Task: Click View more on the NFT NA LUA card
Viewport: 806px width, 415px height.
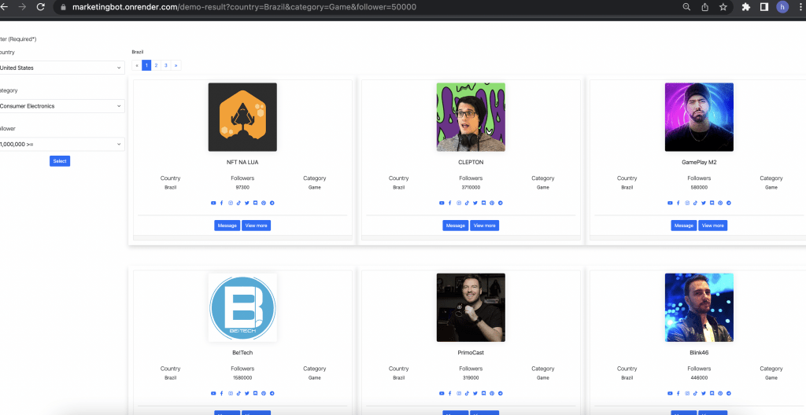Action: click(x=256, y=226)
